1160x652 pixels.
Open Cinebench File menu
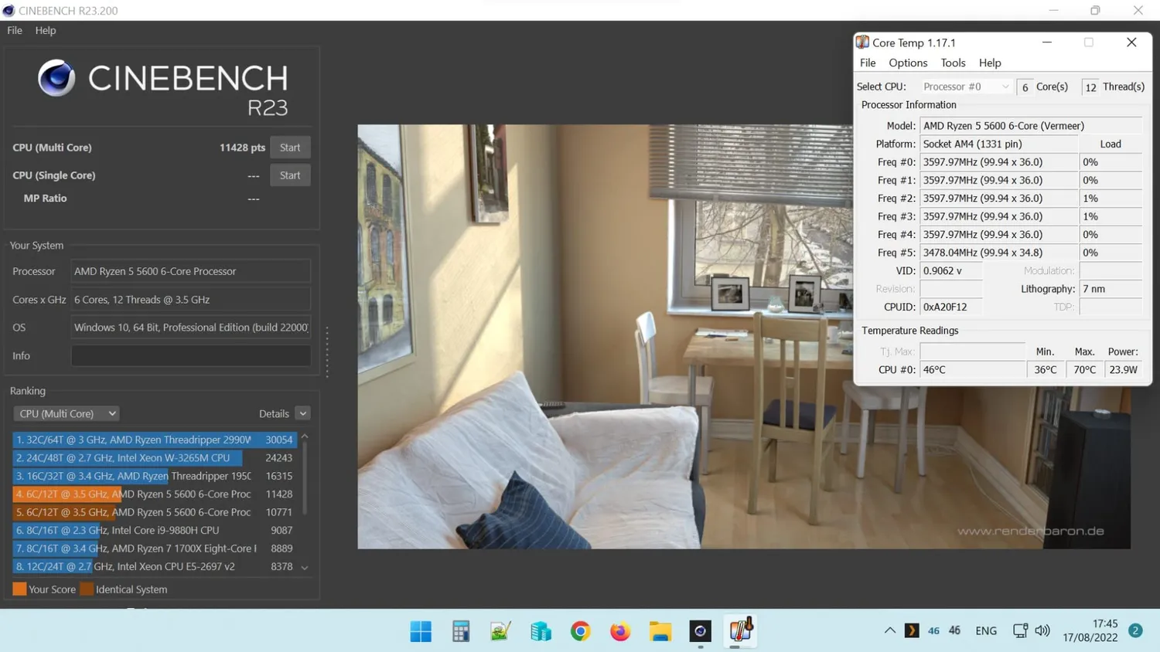(x=15, y=30)
